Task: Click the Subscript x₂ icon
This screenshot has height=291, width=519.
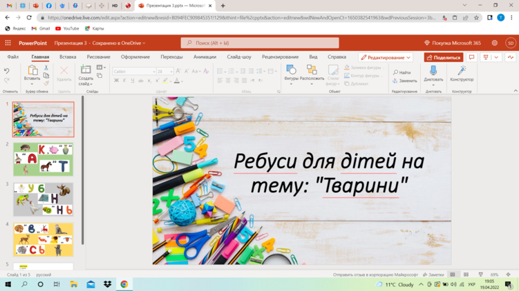Action: [149, 81]
